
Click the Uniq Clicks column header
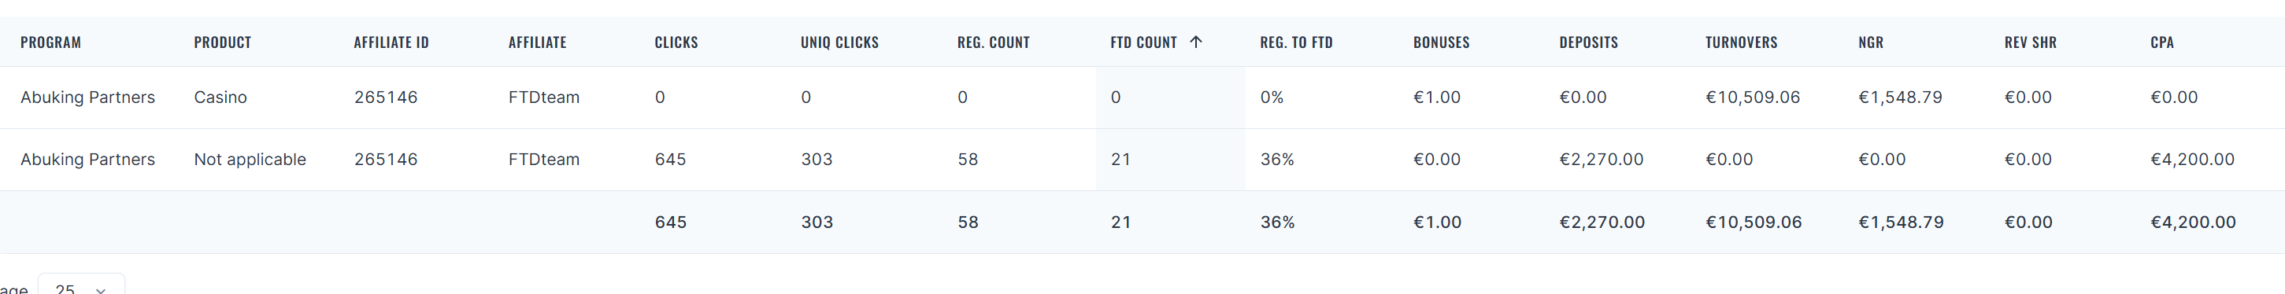click(x=839, y=42)
